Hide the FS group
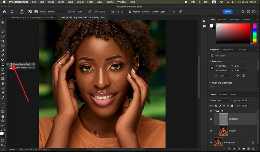260x152 pixels. pos(211,111)
